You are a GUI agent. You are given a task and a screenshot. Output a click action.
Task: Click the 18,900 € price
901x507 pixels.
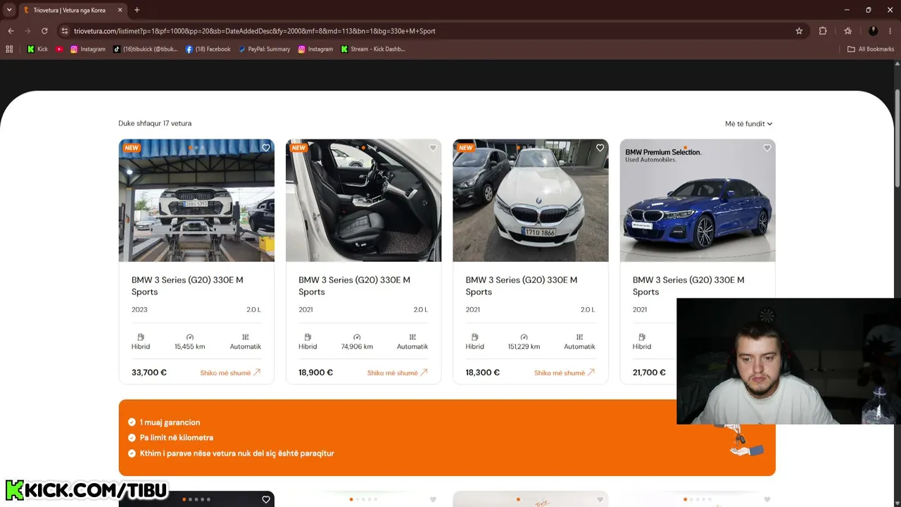315,373
